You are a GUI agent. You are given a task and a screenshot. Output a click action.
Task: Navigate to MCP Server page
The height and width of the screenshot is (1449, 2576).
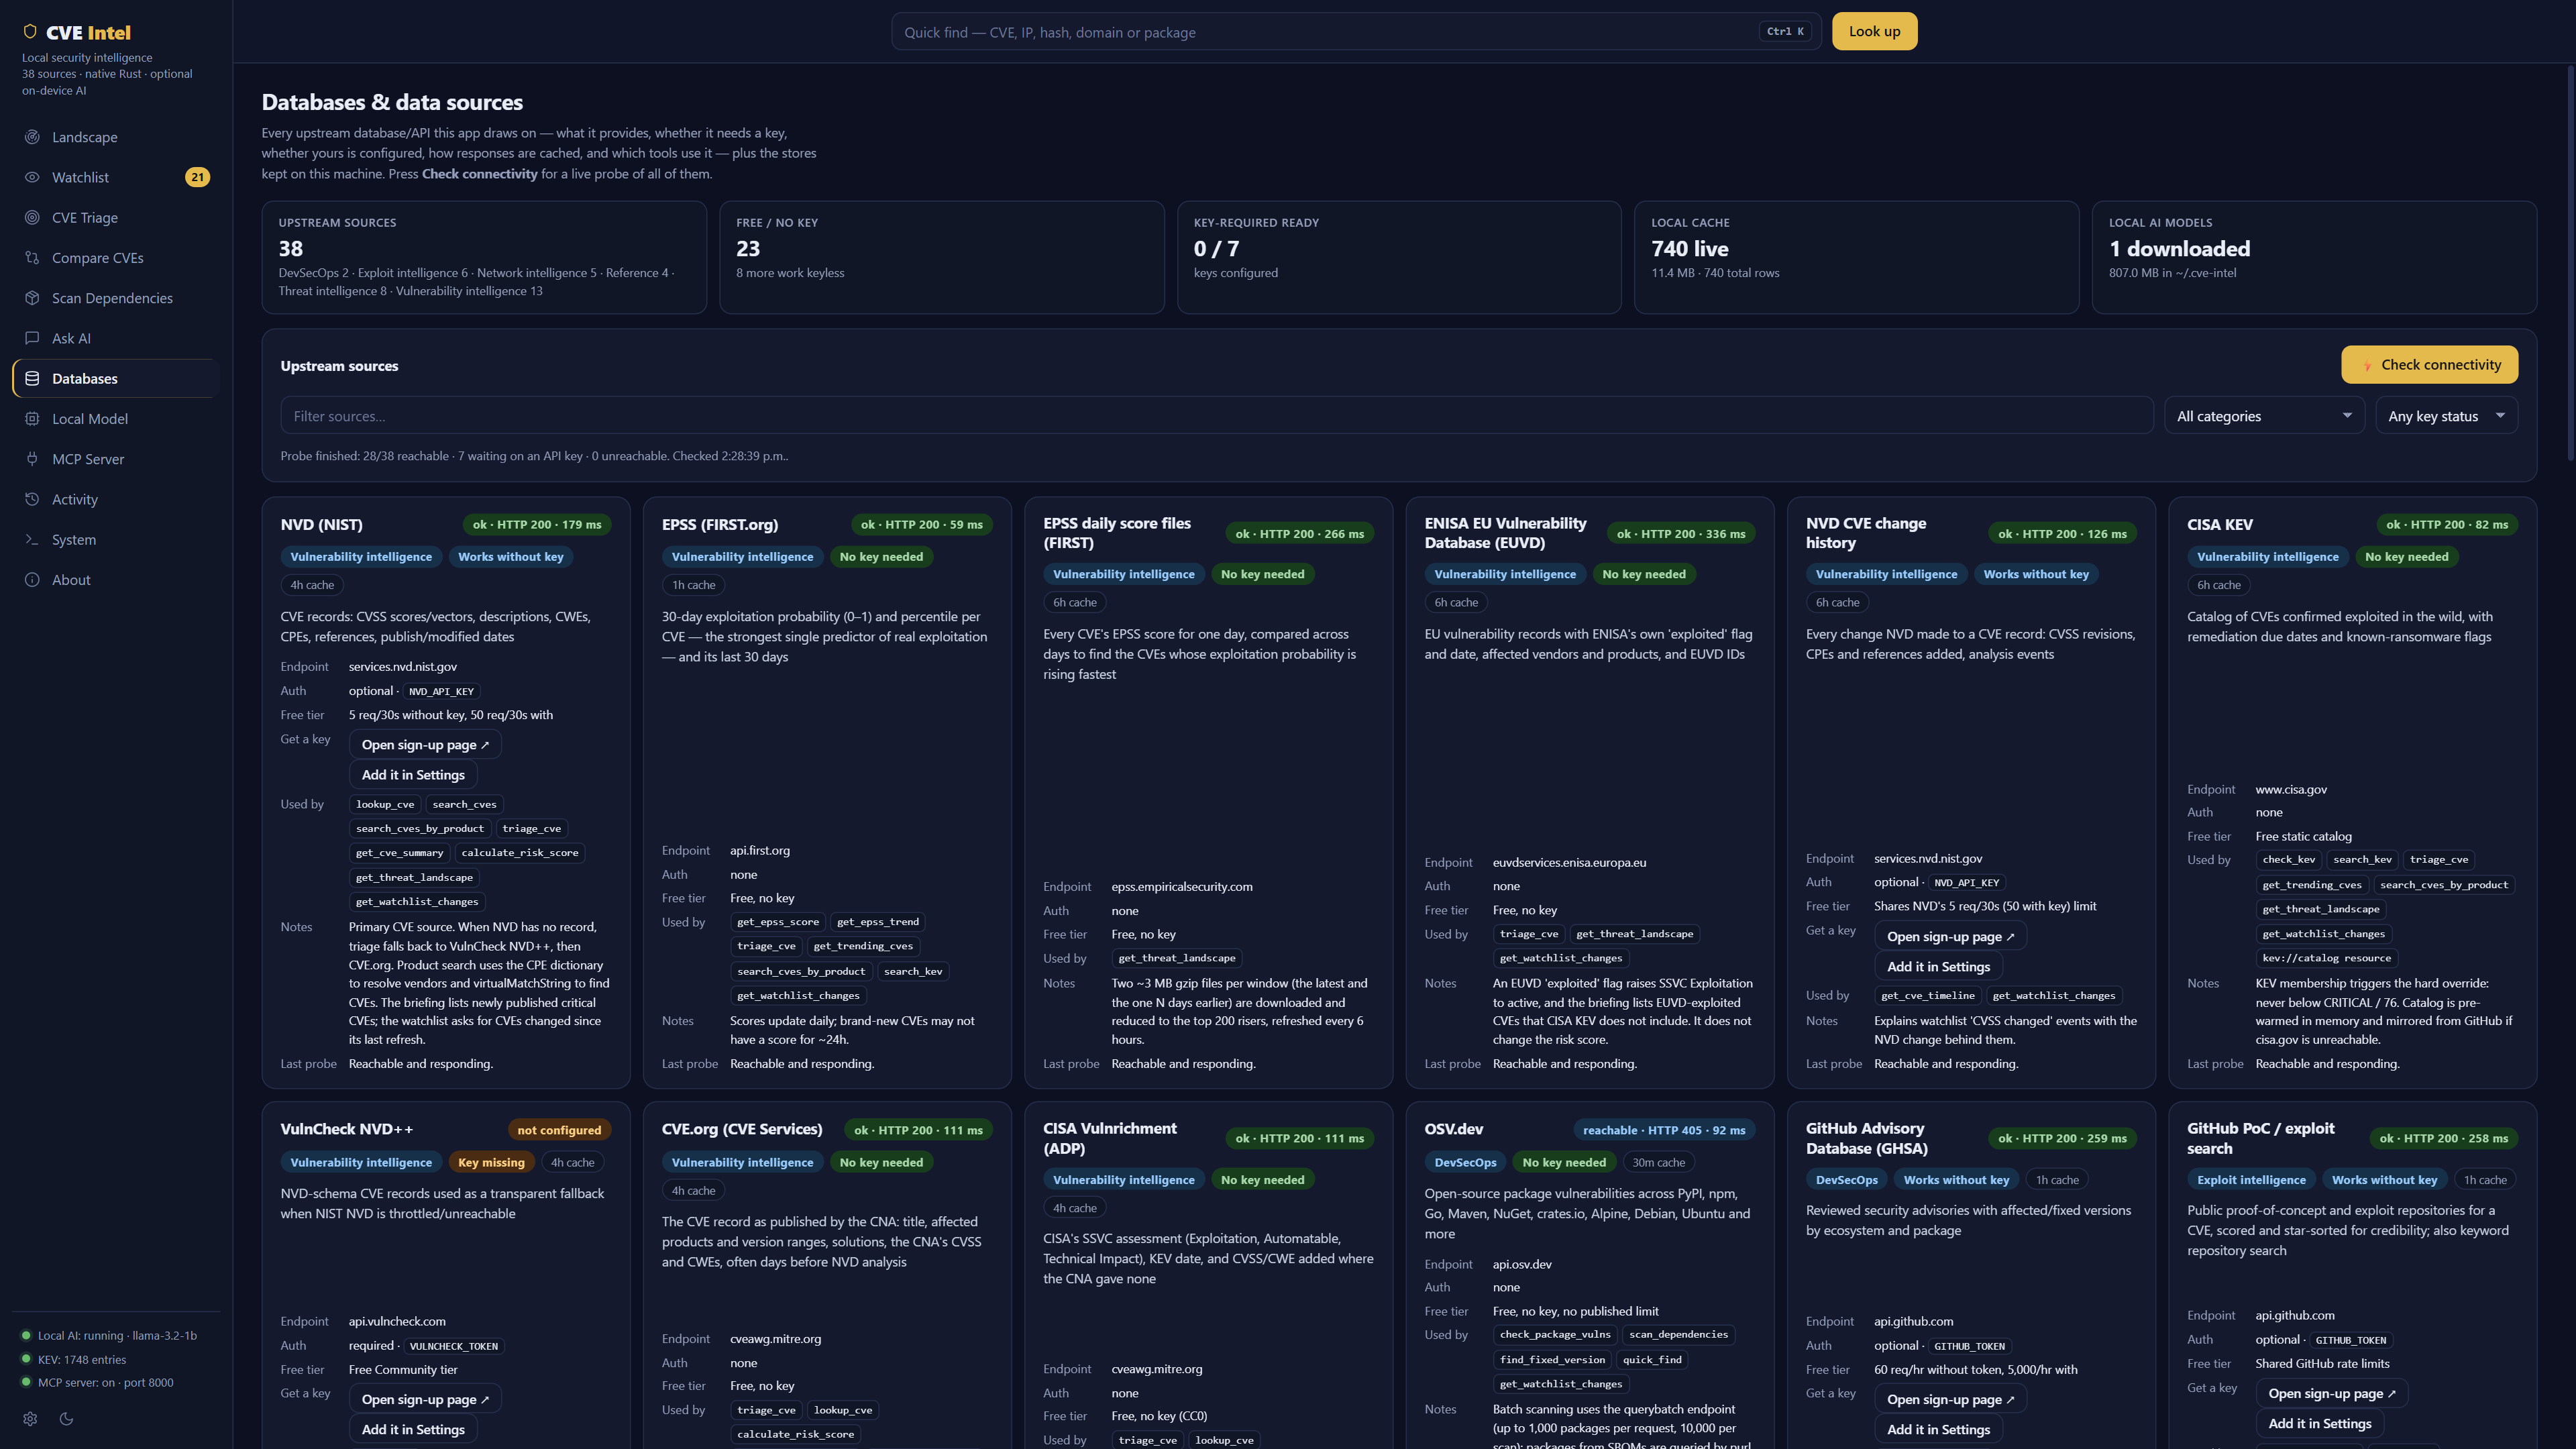(116, 459)
